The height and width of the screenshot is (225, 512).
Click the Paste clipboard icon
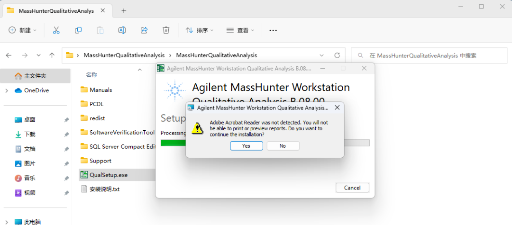click(100, 30)
